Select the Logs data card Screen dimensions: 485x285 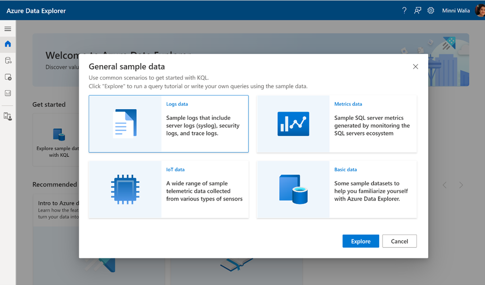click(169, 124)
